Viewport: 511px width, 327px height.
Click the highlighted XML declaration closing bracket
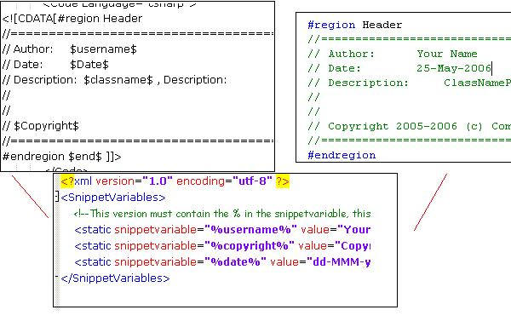point(283,181)
